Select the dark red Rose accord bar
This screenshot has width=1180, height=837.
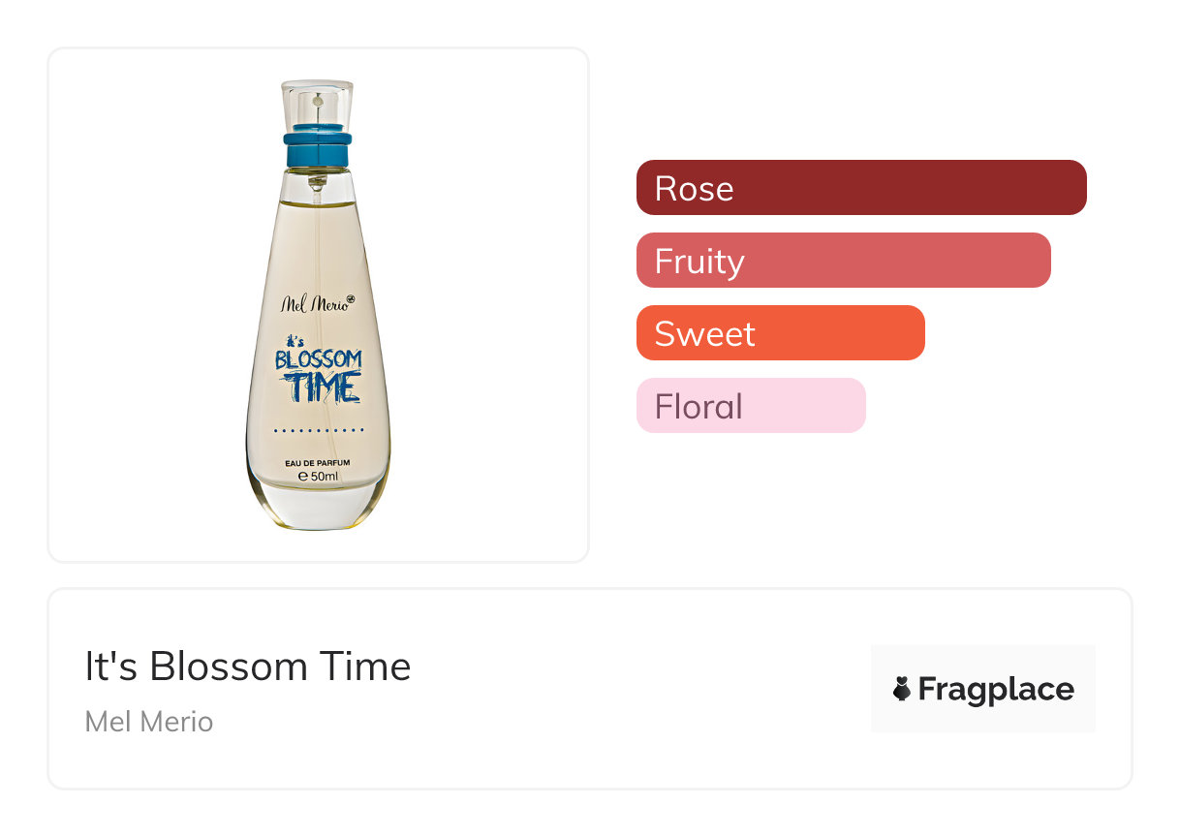(861, 188)
